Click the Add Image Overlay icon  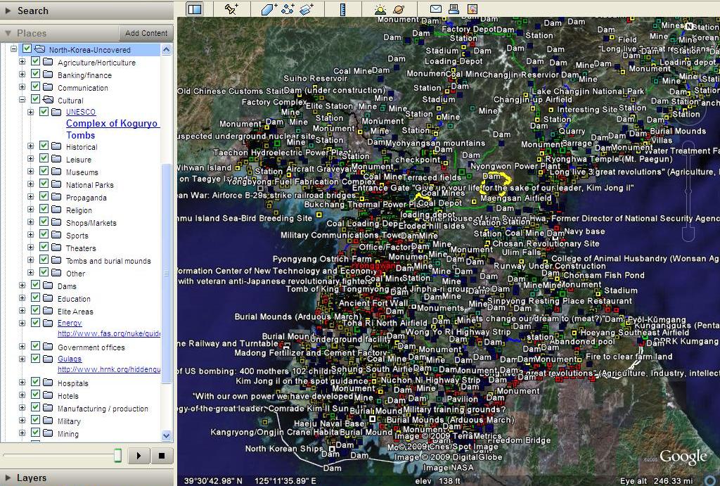click(x=307, y=9)
